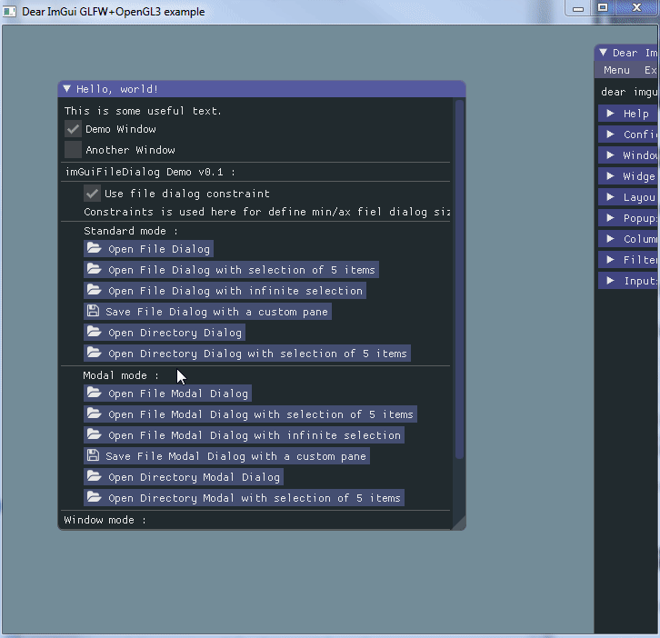Click Open Directory Modal Dialog label
Viewport: 660px width, 638px height.
click(194, 477)
